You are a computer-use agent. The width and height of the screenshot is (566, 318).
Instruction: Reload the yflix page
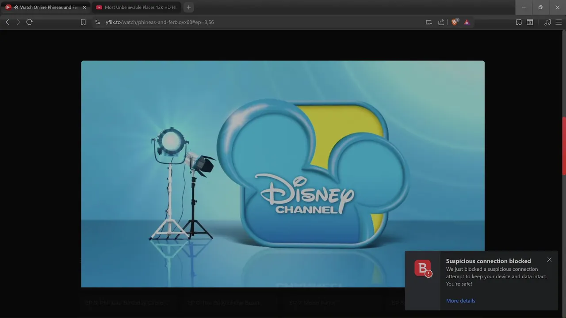point(30,22)
